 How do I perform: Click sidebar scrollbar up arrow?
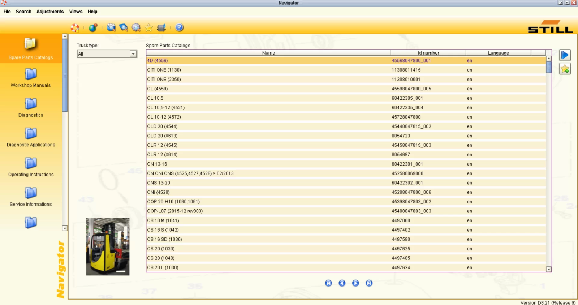[65, 36]
